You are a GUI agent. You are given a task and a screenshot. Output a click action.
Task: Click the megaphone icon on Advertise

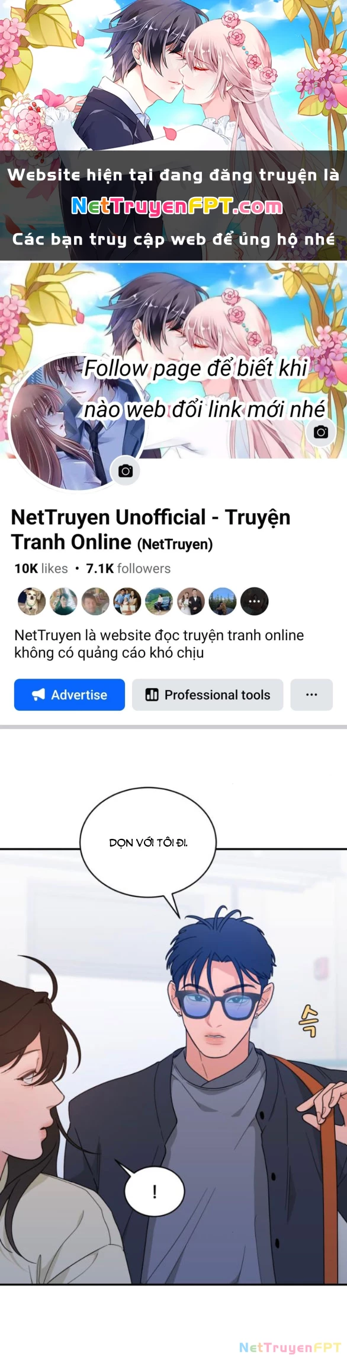tap(38, 695)
